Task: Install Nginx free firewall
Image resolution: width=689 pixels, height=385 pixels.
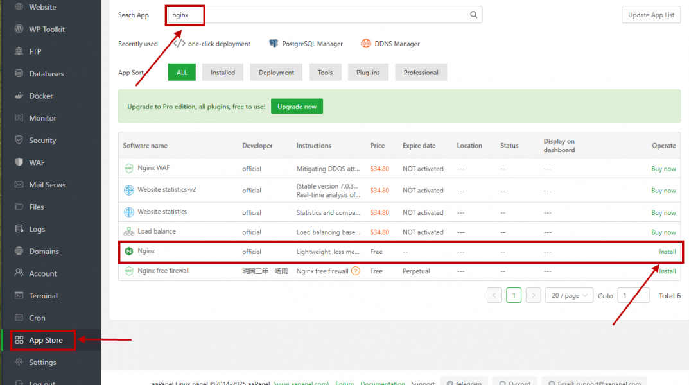Action: pos(667,271)
